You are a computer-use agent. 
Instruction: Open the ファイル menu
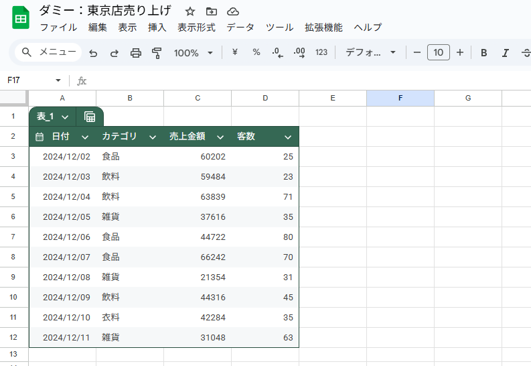58,27
